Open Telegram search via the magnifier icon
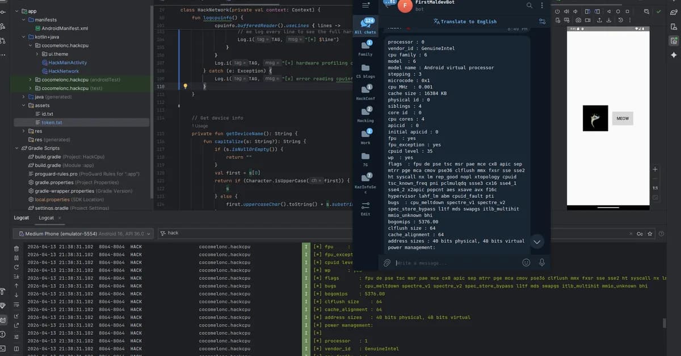681x356 pixels. click(x=529, y=6)
